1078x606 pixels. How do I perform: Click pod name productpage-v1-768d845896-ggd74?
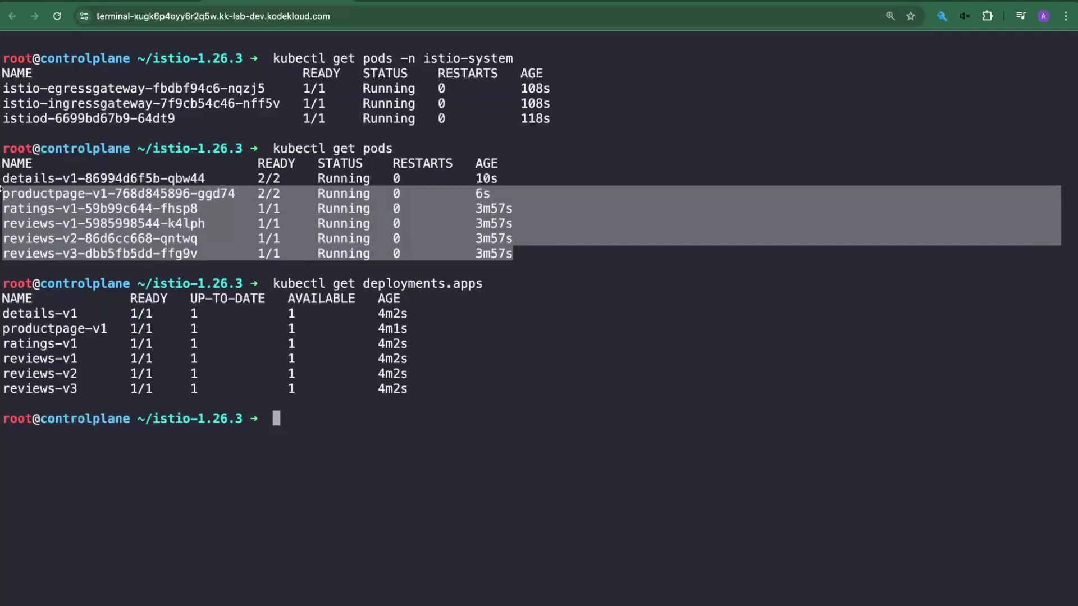(118, 194)
